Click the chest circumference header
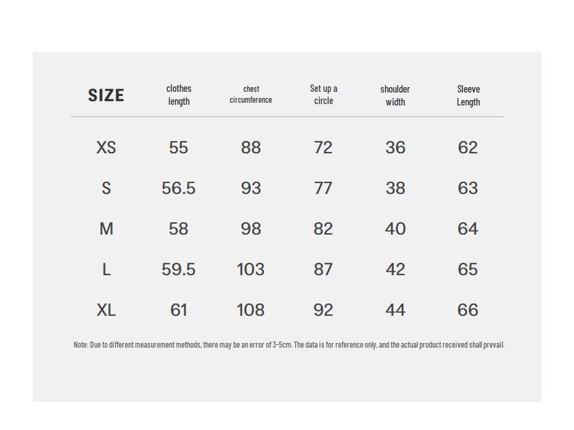Screen dimensions: 574x430 point(251,95)
